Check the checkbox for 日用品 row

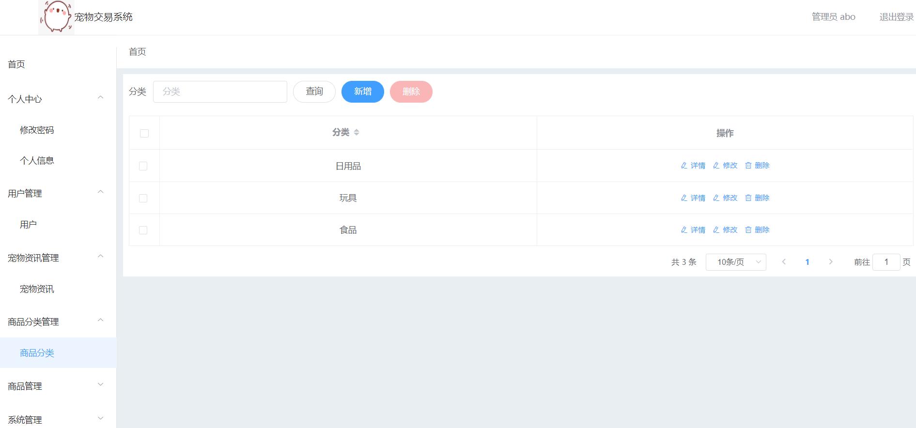tap(143, 166)
